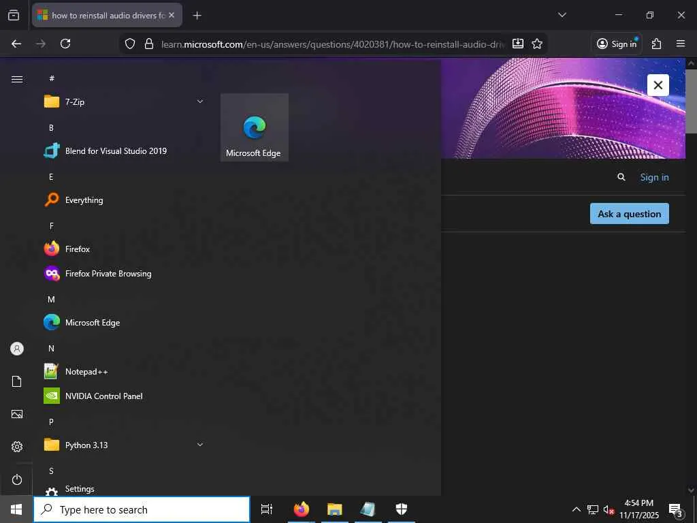Image resolution: width=697 pixels, height=523 pixels.
Task: Open the Firefox application menu
Action: 681,44
